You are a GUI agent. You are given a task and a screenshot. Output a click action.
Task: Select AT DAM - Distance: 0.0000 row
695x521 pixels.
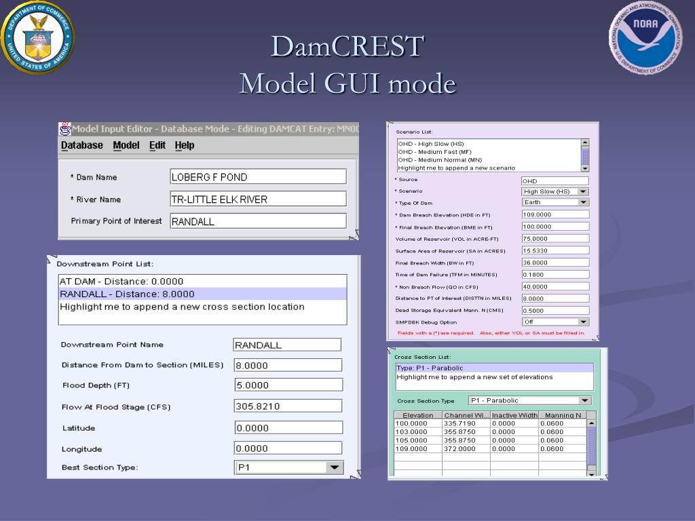202,282
